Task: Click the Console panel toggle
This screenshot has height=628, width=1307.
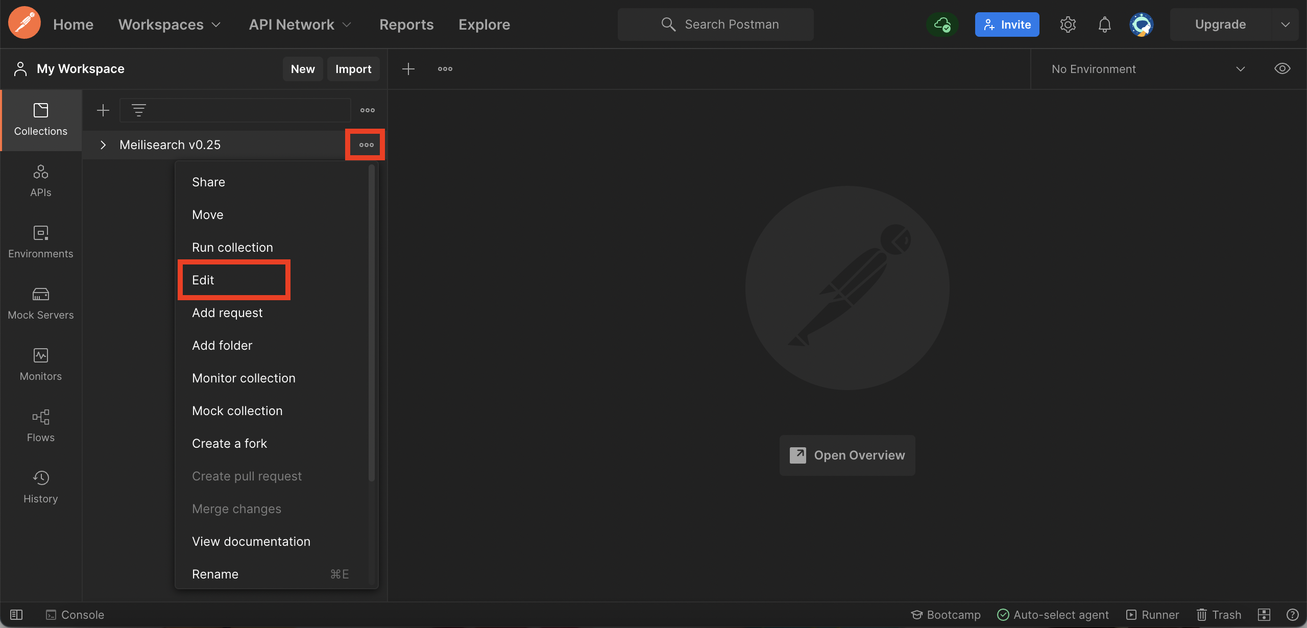Action: 75,615
